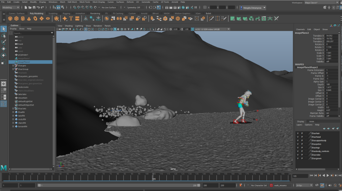
Task: Pick the Paint Selection tool
Action: [3, 42]
